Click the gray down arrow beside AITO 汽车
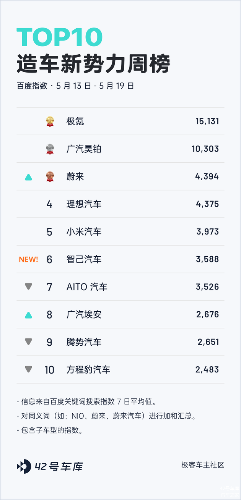Viewport: 241px width, 500px height. (x=28, y=286)
